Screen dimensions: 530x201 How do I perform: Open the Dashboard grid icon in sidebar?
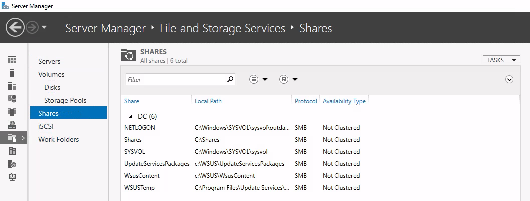click(12, 60)
